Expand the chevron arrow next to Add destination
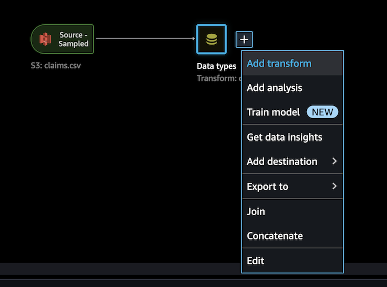The width and height of the screenshot is (387, 287). [x=334, y=161]
